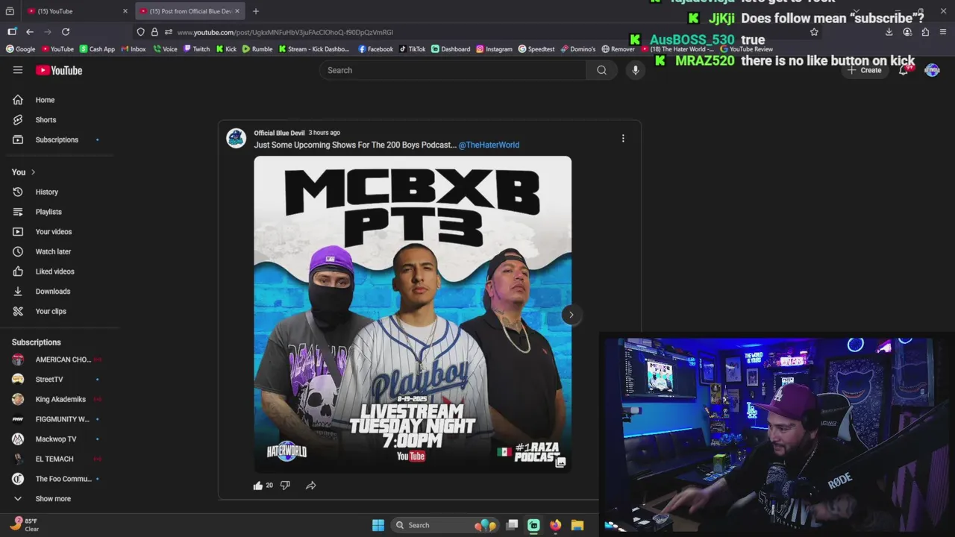Click the URL address bar
The height and width of the screenshot is (537, 955).
(x=477, y=32)
